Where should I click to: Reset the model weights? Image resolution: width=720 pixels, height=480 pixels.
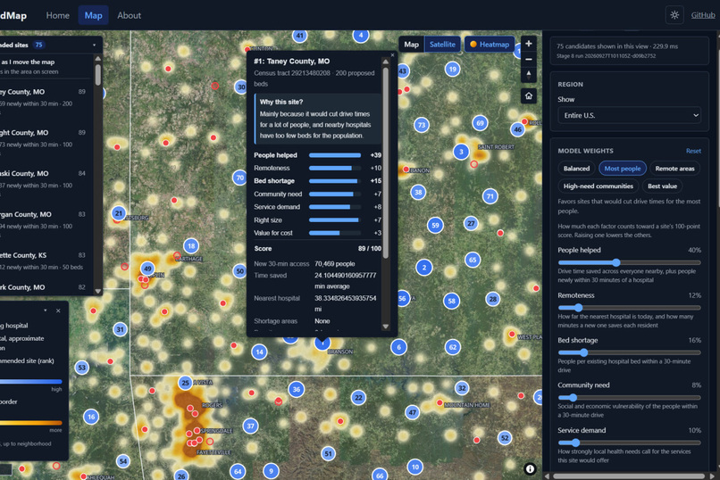(x=693, y=151)
